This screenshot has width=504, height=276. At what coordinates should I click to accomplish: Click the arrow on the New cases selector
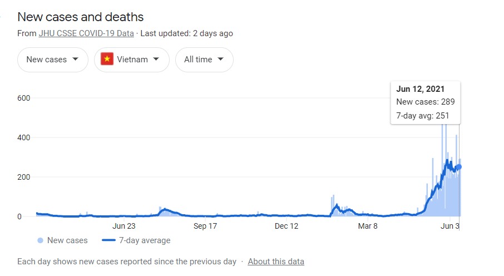(x=75, y=60)
